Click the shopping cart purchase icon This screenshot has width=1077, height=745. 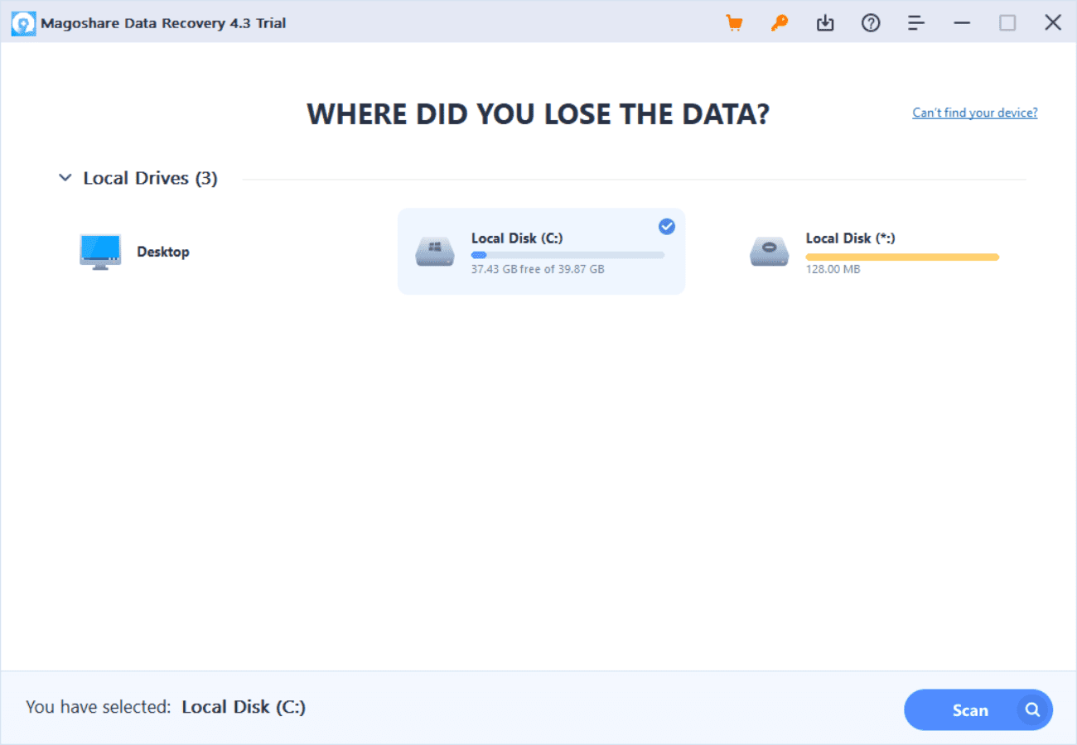click(734, 23)
